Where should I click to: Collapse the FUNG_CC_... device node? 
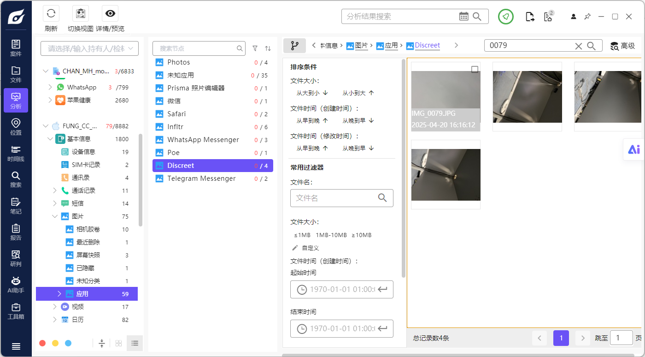(x=45, y=126)
